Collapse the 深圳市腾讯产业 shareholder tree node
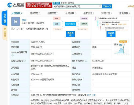 point(100,23)
